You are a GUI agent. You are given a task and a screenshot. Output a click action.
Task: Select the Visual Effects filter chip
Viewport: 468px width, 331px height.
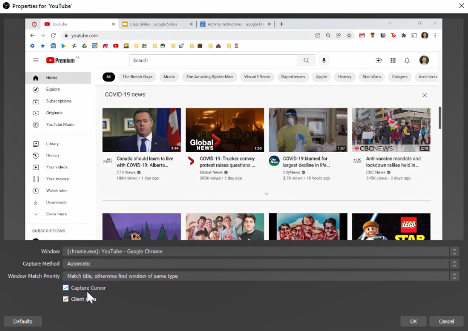(x=257, y=77)
